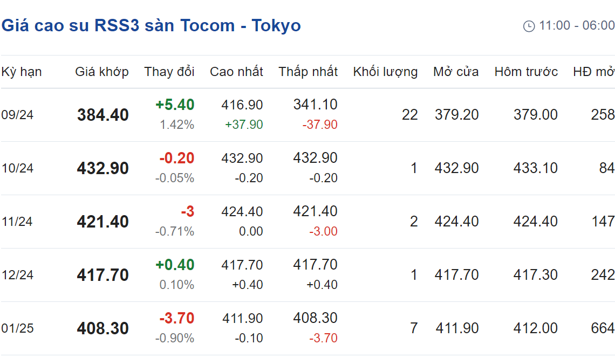Screen dimensions: 615x358
Task: Click the Giá khớp column header
Action: pyautogui.click(x=102, y=72)
